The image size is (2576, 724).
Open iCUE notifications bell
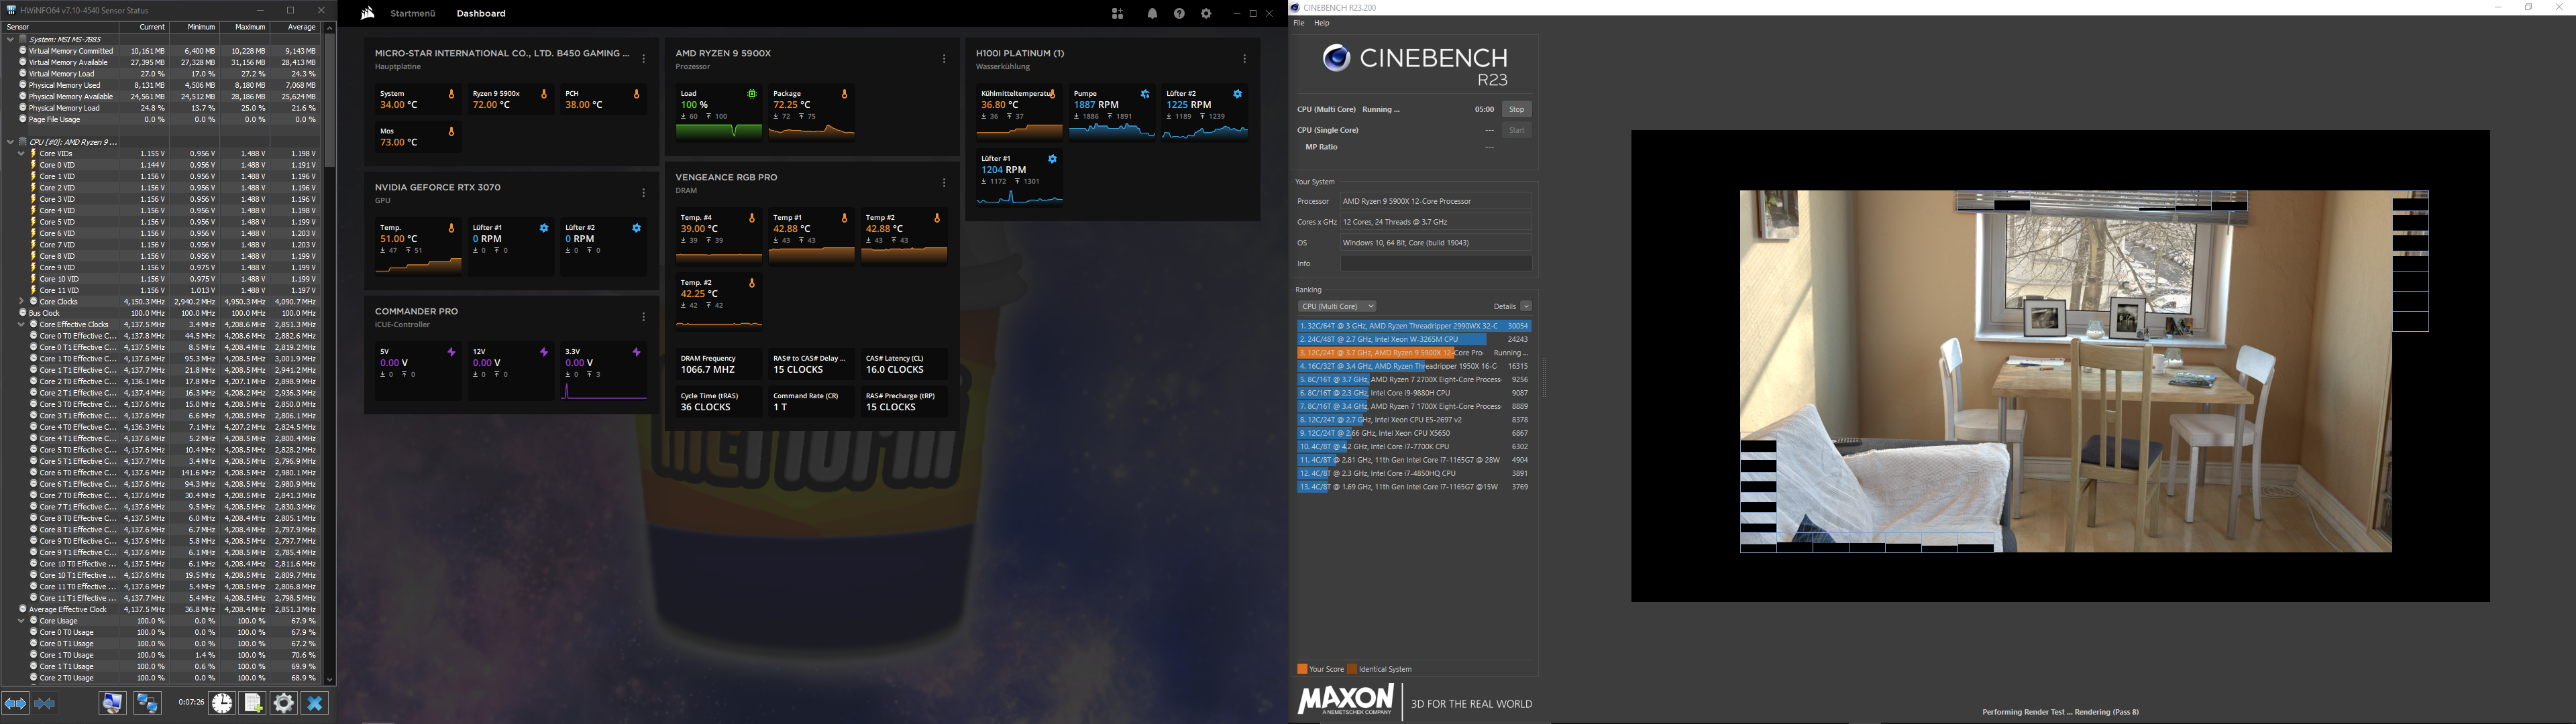point(1152,14)
